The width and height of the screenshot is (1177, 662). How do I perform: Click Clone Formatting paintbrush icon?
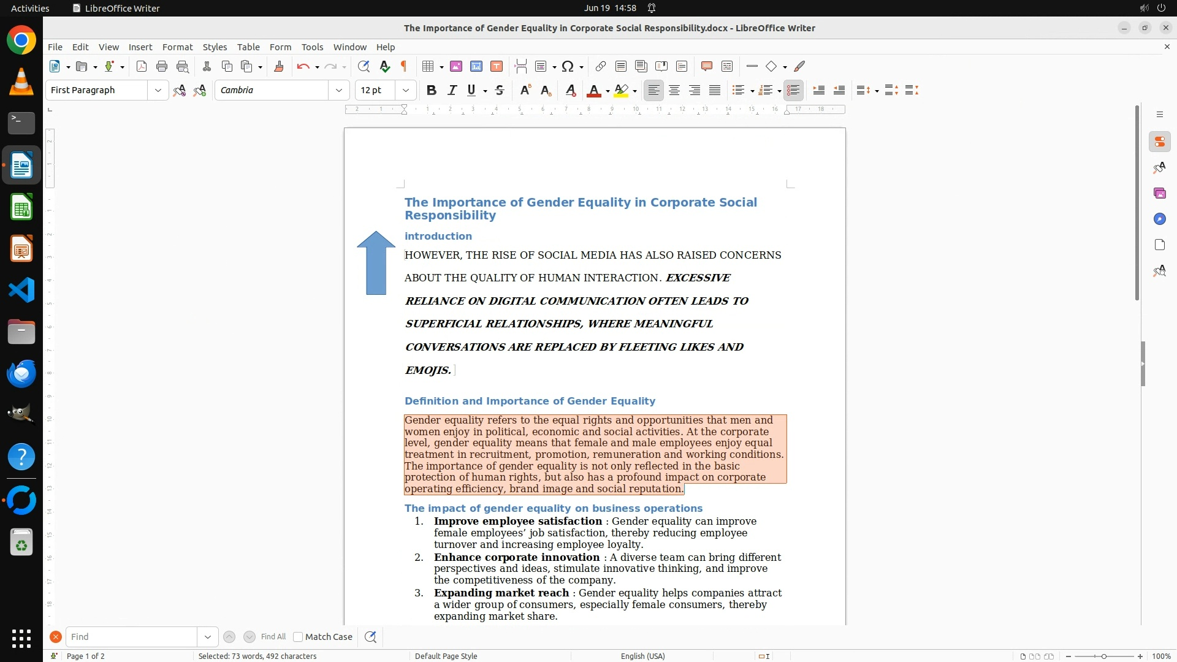pyautogui.click(x=279, y=66)
